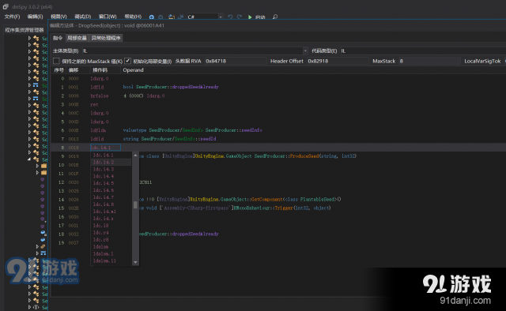Open the 窗口(W) menu
The width and height of the screenshot is (506, 311).
(x=108, y=17)
